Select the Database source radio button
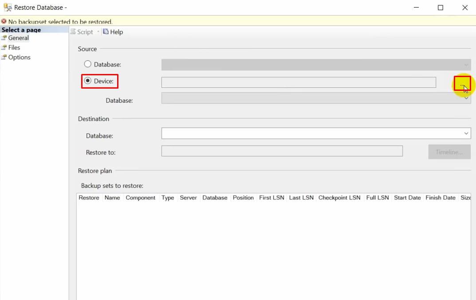This screenshot has height=300, width=476. pyautogui.click(x=87, y=64)
